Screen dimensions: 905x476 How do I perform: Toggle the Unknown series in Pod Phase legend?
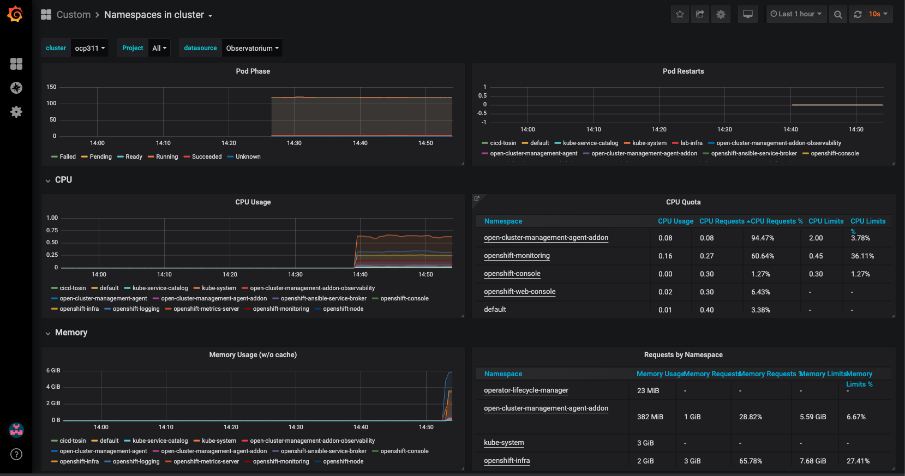[x=248, y=157]
